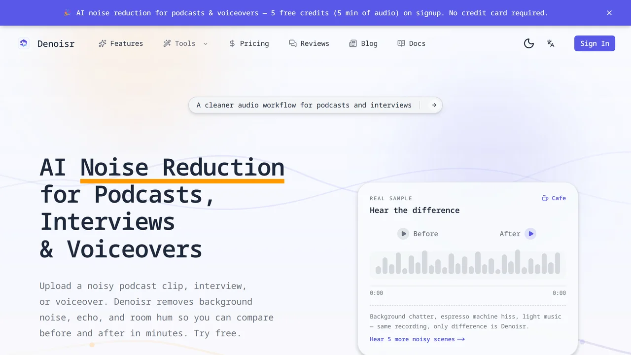This screenshot has width=631, height=355.
Task: Dismiss the announcement banner with the X
Action: click(x=609, y=13)
